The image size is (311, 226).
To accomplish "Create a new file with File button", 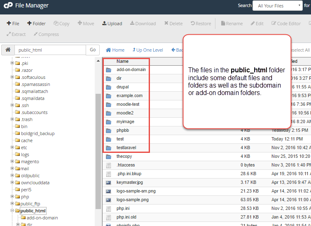I will (x=13, y=24).
